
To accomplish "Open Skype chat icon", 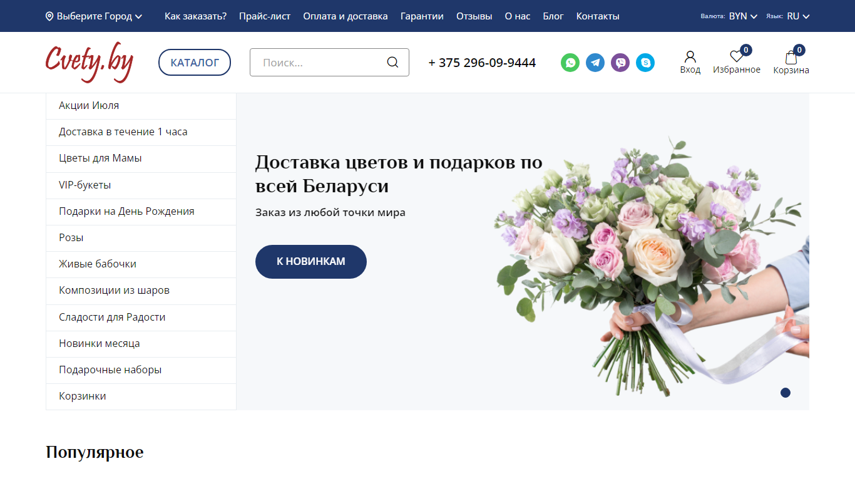I will (645, 63).
